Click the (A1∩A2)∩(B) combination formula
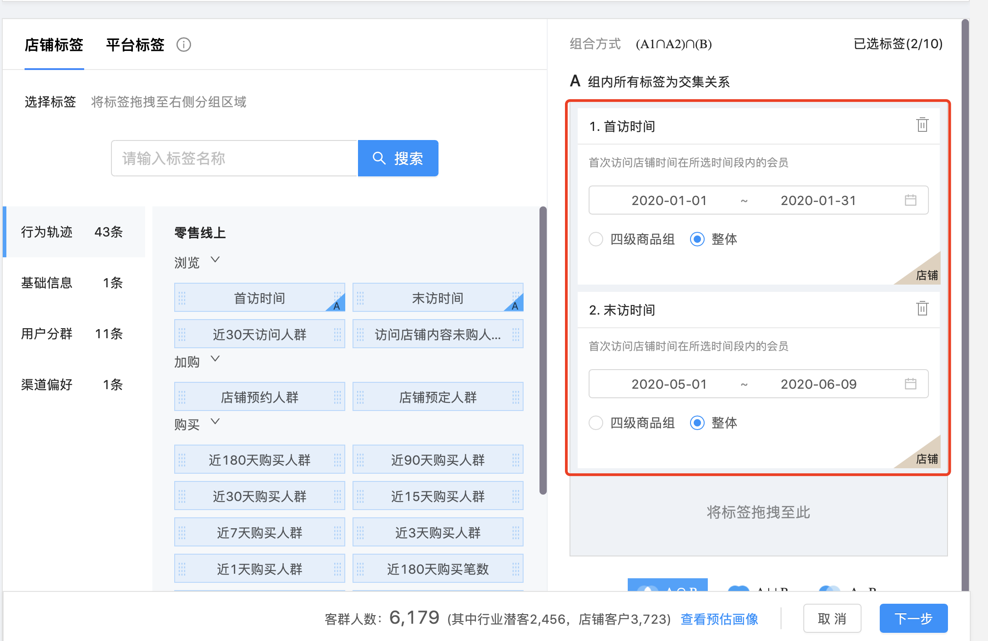The width and height of the screenshot is (988, 641). (674, 44)
